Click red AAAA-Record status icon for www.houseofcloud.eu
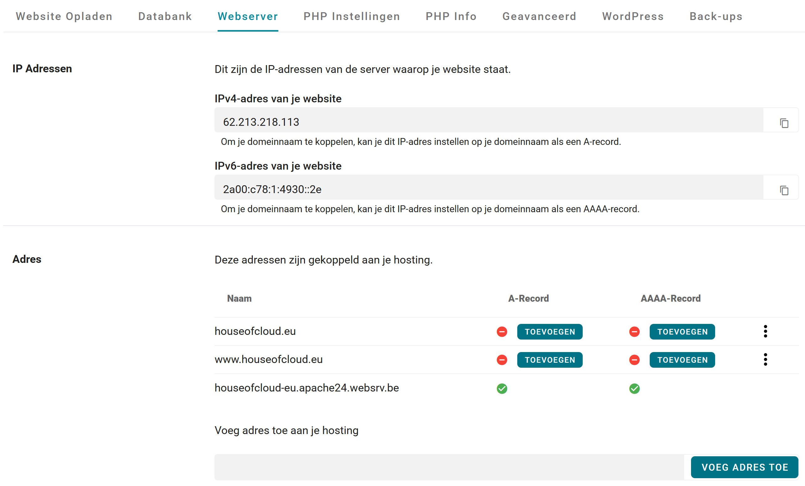The height and width of the screenshot is (486, 805). pyautogui.click(x=634, y=360)
